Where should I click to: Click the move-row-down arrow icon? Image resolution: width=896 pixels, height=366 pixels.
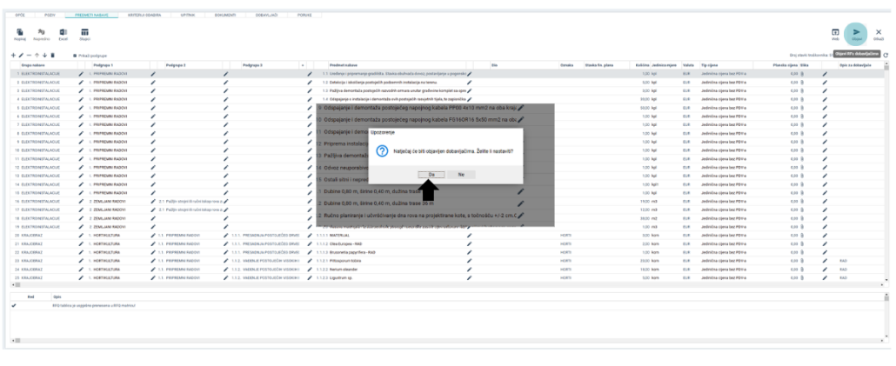click(x=43, y=55)
